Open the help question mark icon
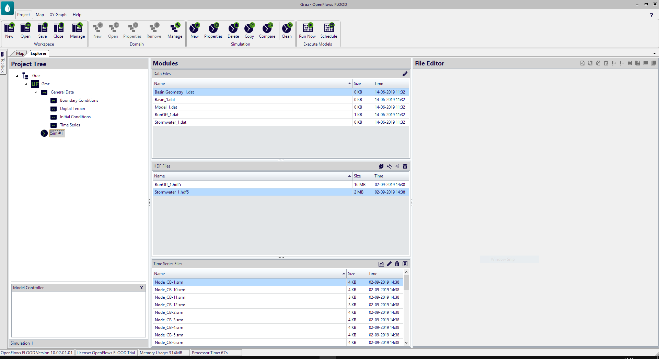 point(651,15)
